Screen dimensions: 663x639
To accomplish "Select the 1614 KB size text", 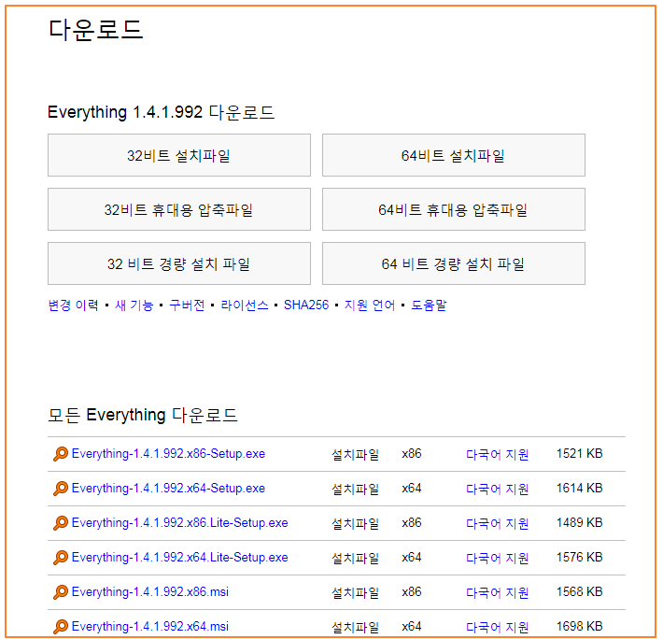I will pos(579,489).
